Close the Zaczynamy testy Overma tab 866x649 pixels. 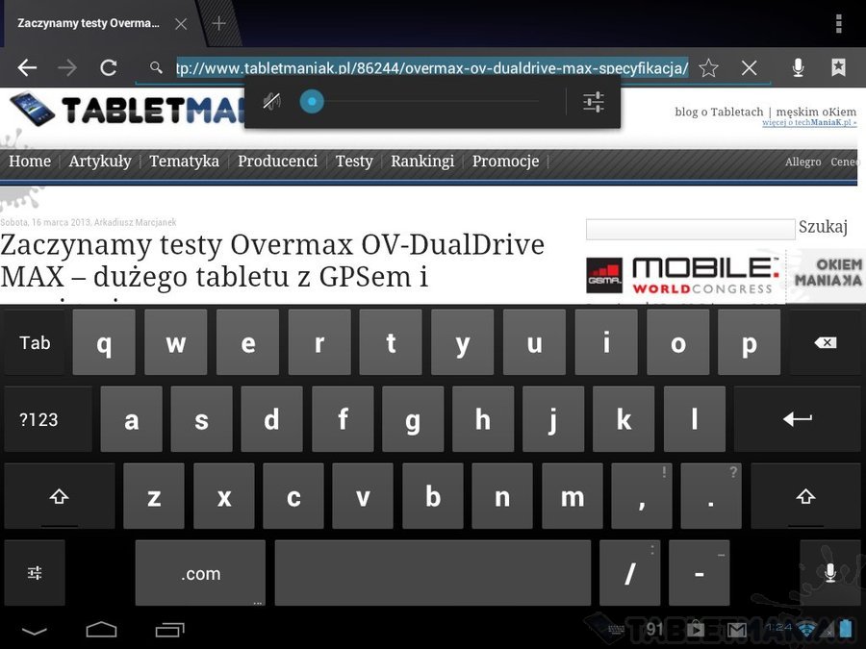point(181,24)
